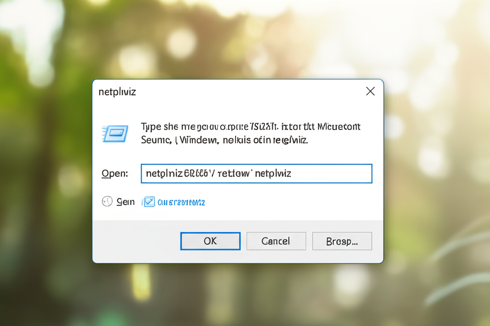Click the first line of description text
Image resolution: width=490 pixels, height=326 pixels.
250,127
